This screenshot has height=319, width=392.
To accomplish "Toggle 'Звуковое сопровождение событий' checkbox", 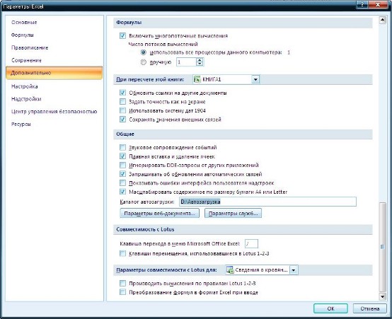I will pos(122,147).
